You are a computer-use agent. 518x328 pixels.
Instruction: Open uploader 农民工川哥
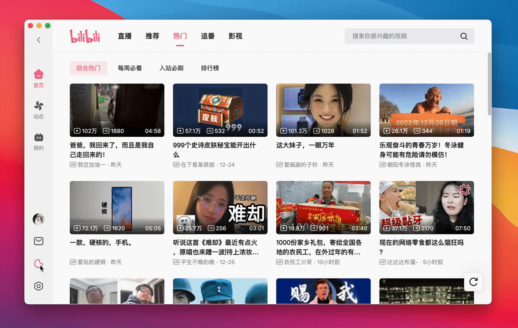(x=298, y=262)
